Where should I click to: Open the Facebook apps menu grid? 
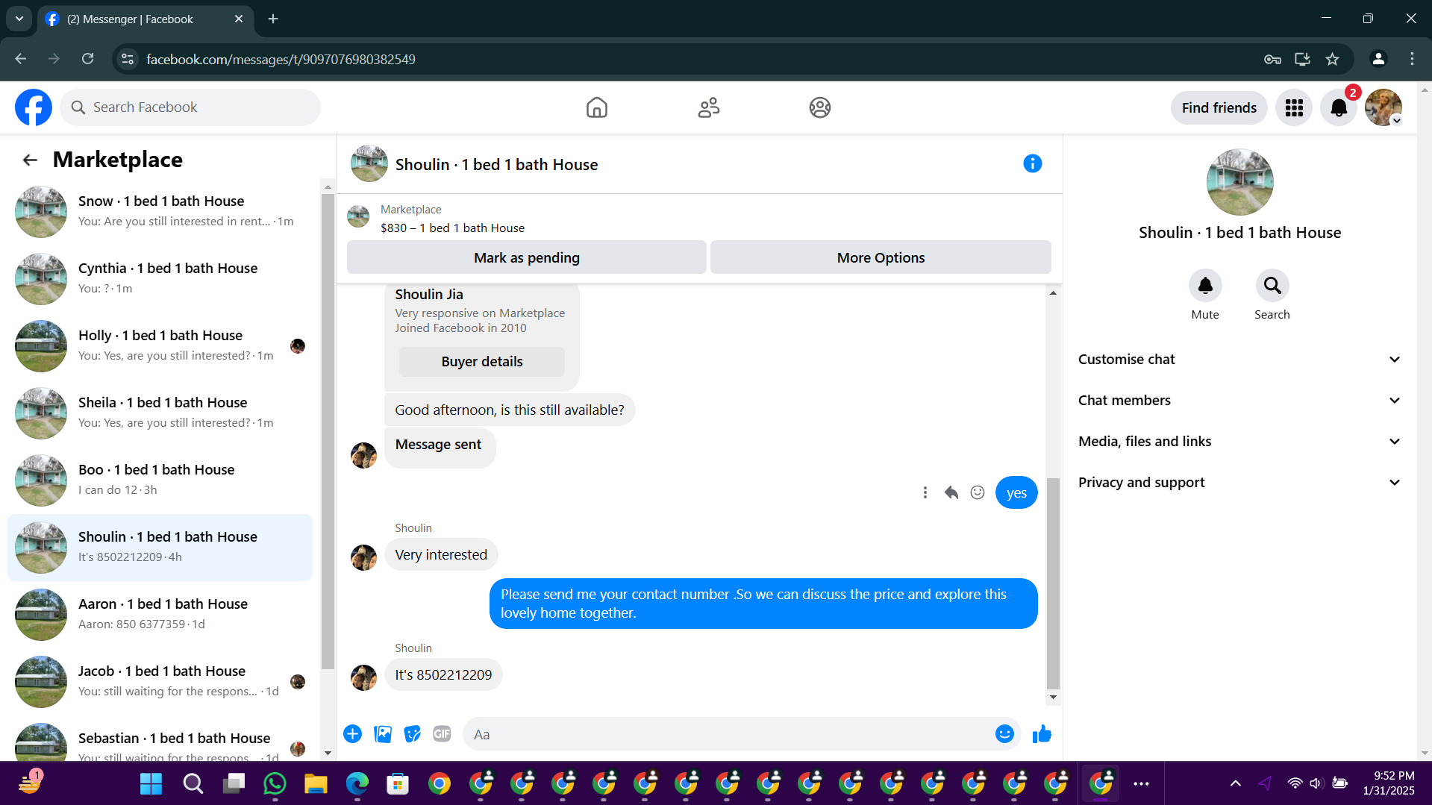click(1294, 107)
